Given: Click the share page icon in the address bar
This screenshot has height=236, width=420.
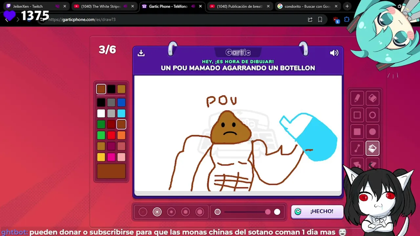Looking at the screenshot, I should [x=310, y=20].
